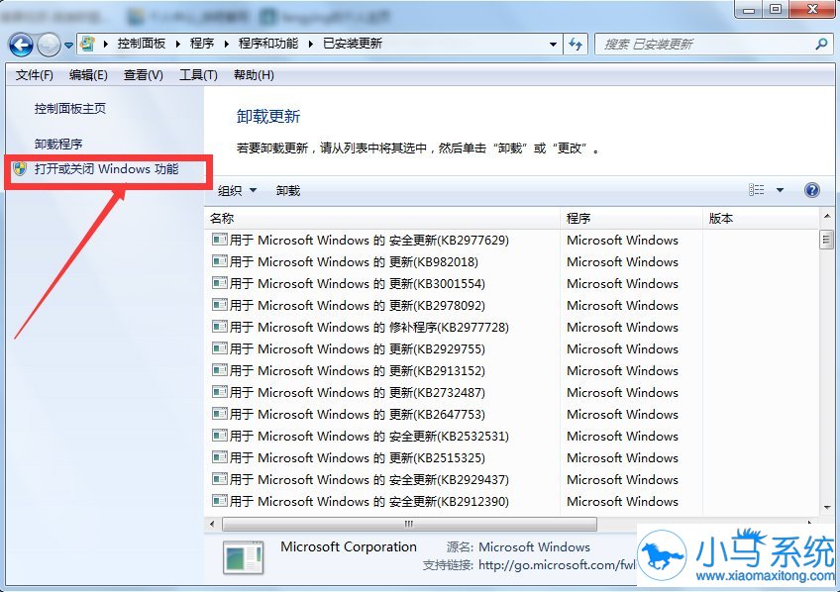
Task: Select update KB2929755 row
Action: pos(513,349)
